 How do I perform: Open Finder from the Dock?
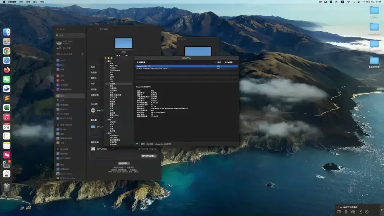7,32
